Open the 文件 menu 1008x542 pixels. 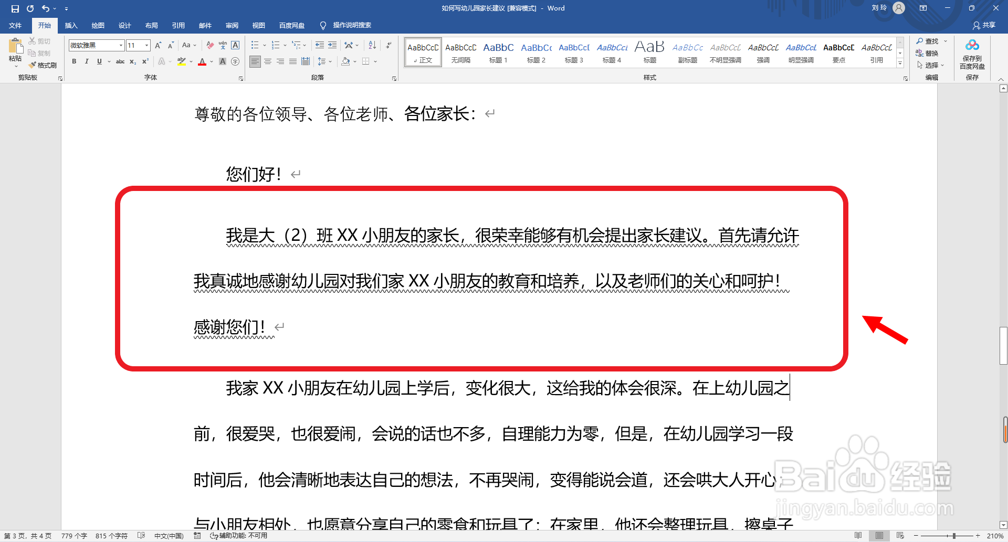click(15, 25)
